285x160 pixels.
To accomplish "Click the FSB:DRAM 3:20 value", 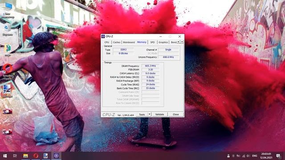I will [x=151, y=70].
